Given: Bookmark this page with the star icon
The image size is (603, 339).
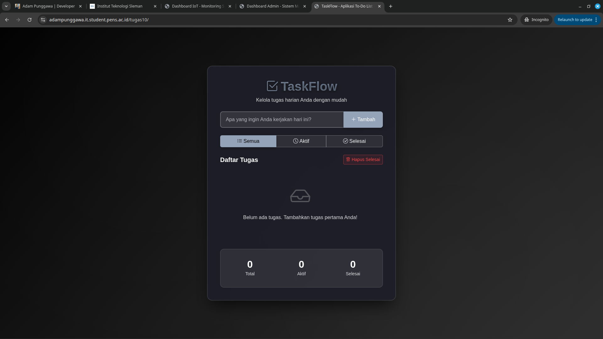Looking at the screenshot, I should [510, 19].
